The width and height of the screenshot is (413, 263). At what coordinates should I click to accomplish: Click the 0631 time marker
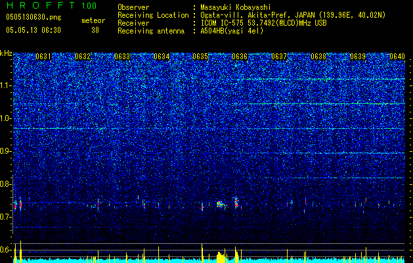tap(43, 57)
